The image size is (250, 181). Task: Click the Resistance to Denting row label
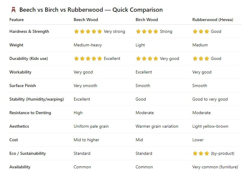tap(30, 113)
